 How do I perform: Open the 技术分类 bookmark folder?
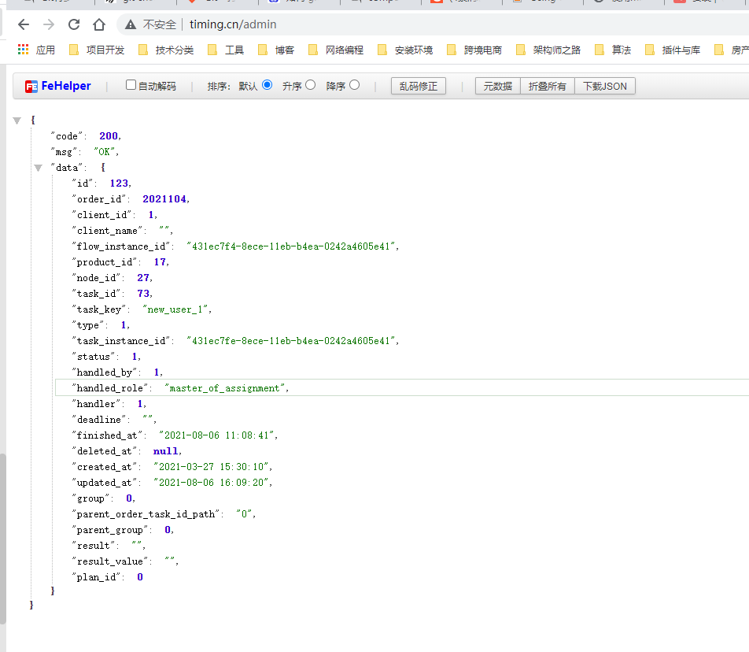pos(166,50)
